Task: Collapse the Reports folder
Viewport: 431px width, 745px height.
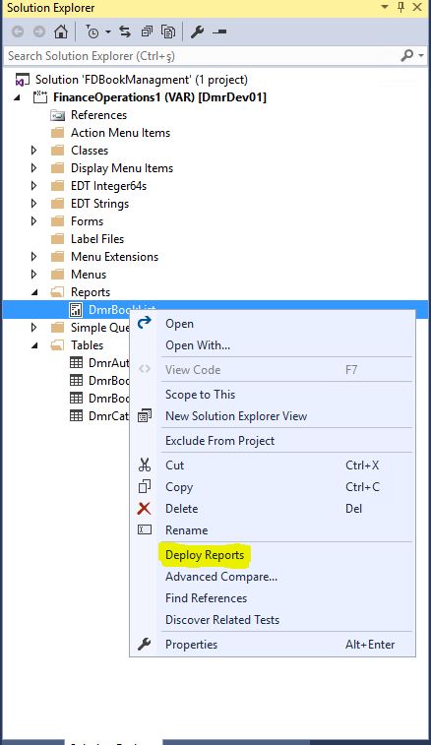Action: pos(34,292)
